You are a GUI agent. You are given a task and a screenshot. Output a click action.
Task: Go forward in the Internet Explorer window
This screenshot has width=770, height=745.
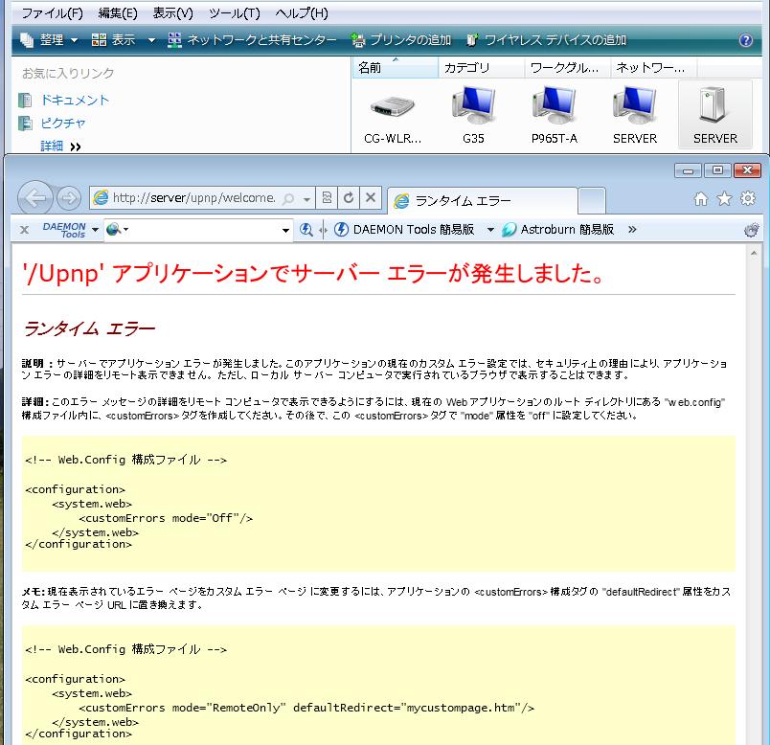click(69, 198)
